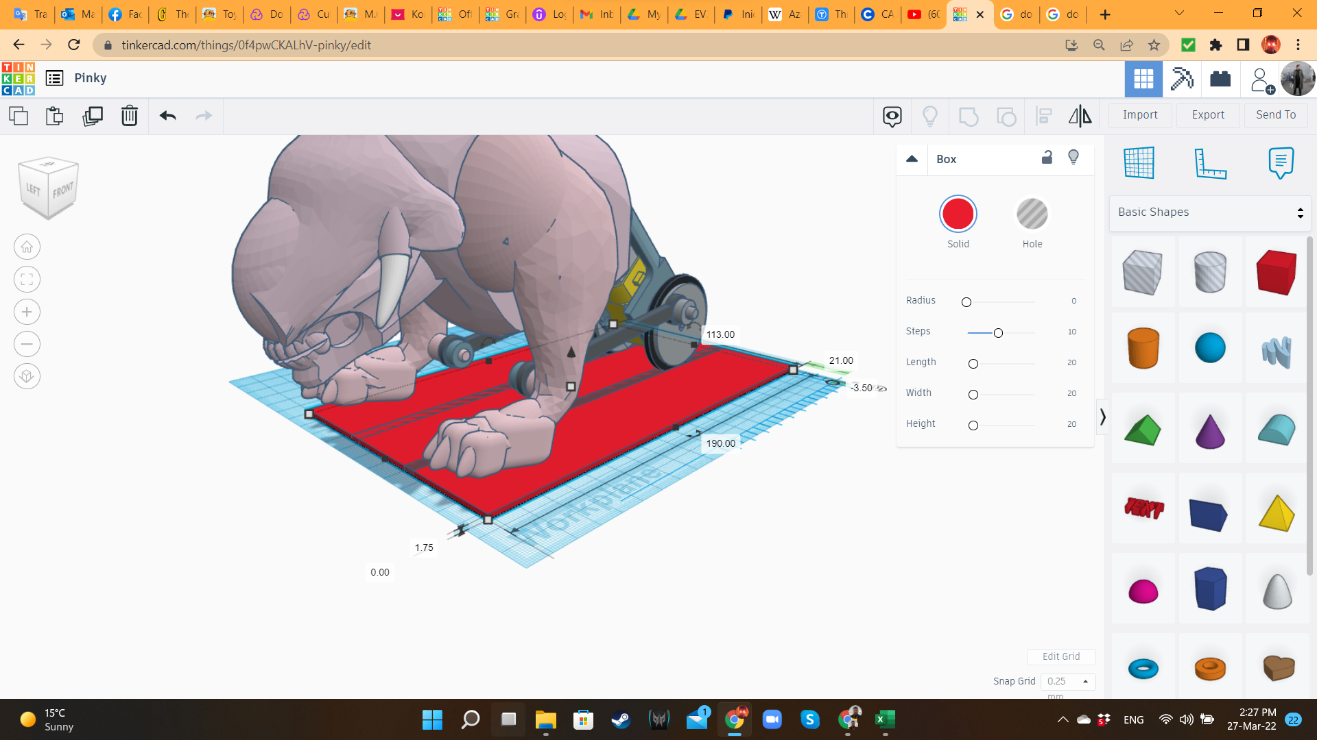Set shape to Hole
The width and height of the screenshot is (1317, 740).
click(1032, 214)
